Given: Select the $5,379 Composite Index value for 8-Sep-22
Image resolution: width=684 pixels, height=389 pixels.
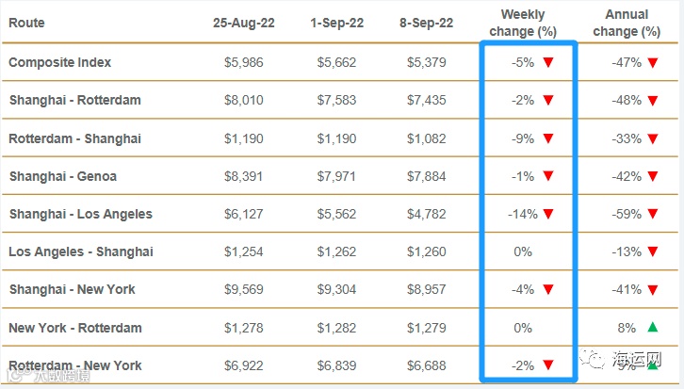Looking at the screenshot, I should (428, 62).
